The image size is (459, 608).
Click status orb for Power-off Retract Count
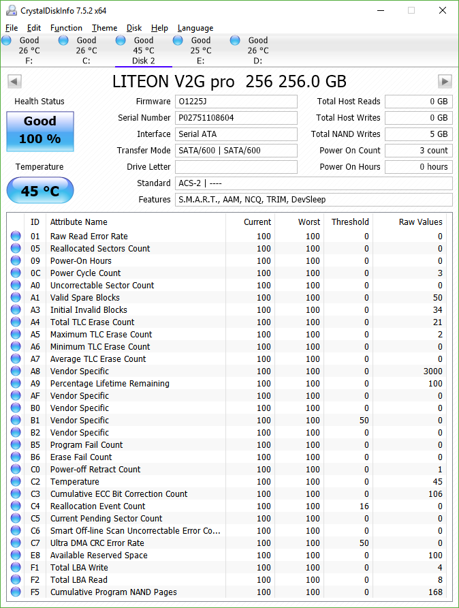[16, 469]
